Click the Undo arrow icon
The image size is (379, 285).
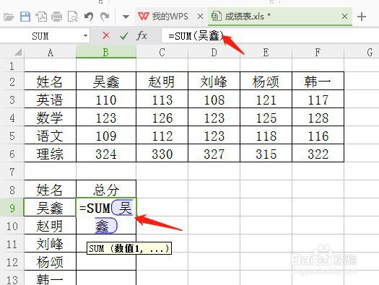click(x=89, y=17)
